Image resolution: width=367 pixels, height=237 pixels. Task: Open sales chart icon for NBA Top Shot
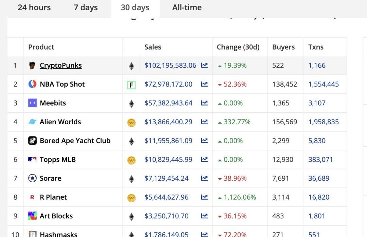(204, 84)
